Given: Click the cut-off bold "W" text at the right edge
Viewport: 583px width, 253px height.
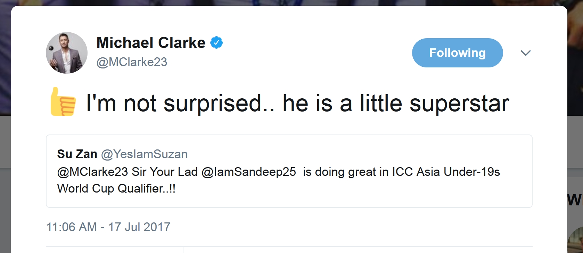Looking at the screenshot, I should pos(575,201).
